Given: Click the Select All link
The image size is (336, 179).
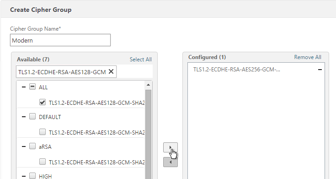Looking at the screenshot, I should click(141, 60).
